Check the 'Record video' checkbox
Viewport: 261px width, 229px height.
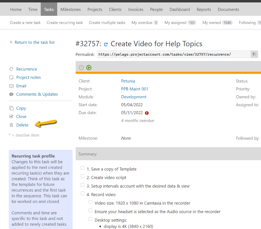click(x=82, y=193)
